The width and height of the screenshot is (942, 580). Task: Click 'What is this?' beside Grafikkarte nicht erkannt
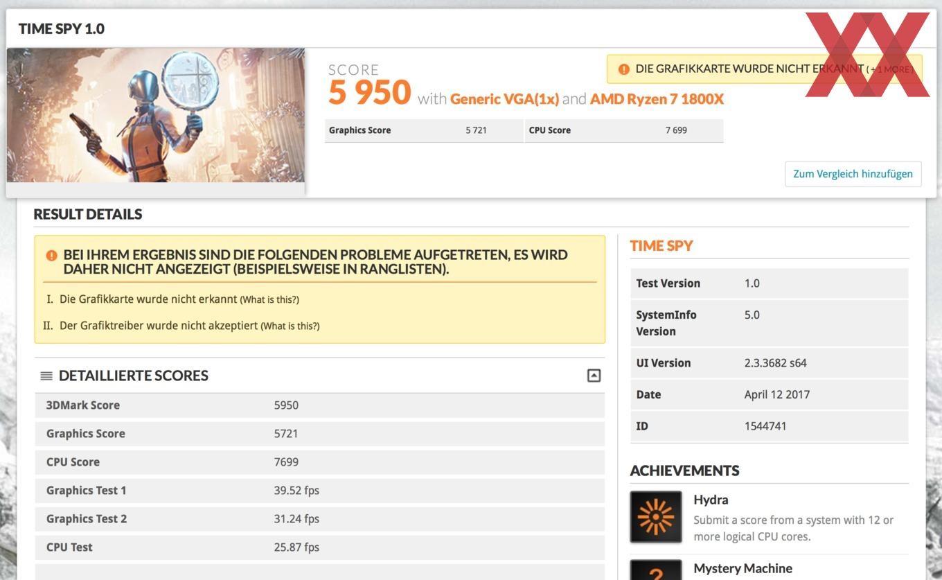(269, 300)
